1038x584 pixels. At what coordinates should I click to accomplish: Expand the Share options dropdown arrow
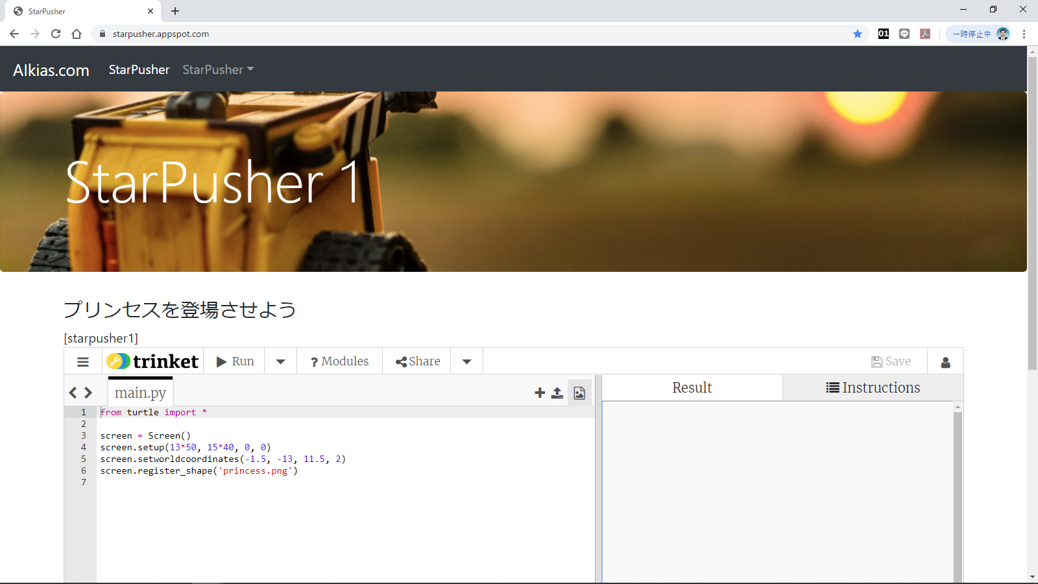pyautogui.click(x=466, y=361)
